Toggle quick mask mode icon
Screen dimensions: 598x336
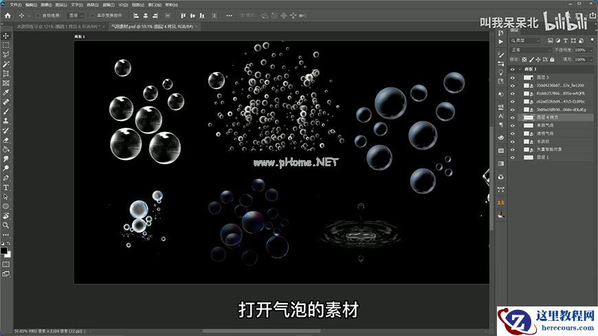6,265
